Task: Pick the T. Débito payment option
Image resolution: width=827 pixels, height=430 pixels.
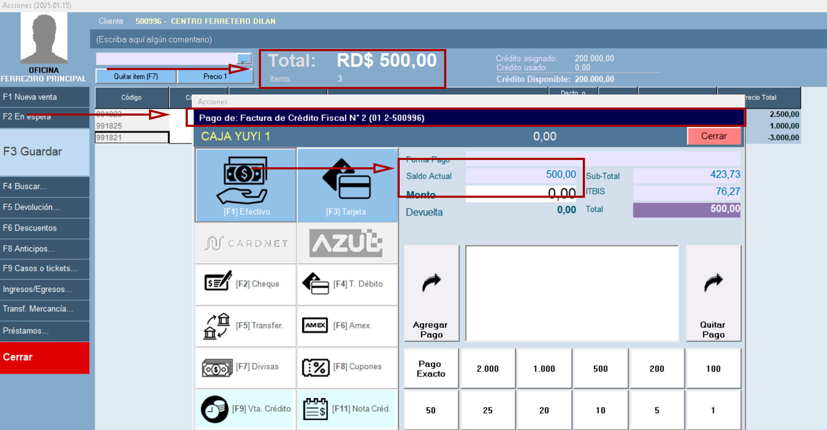Action: click(x=347, y=284)
